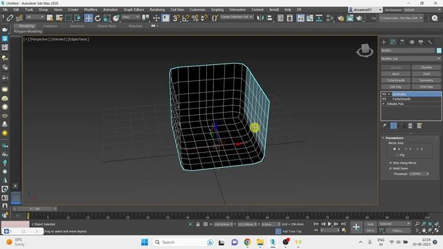This screenshot has height=249, width=443.
Task: Click the Window/Crossing selection toggle icon
Action: tap(78, 18)
